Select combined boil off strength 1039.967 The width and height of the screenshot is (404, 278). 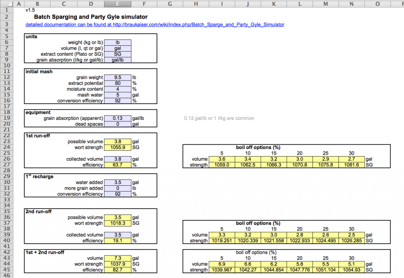click(x=222, y=270)
